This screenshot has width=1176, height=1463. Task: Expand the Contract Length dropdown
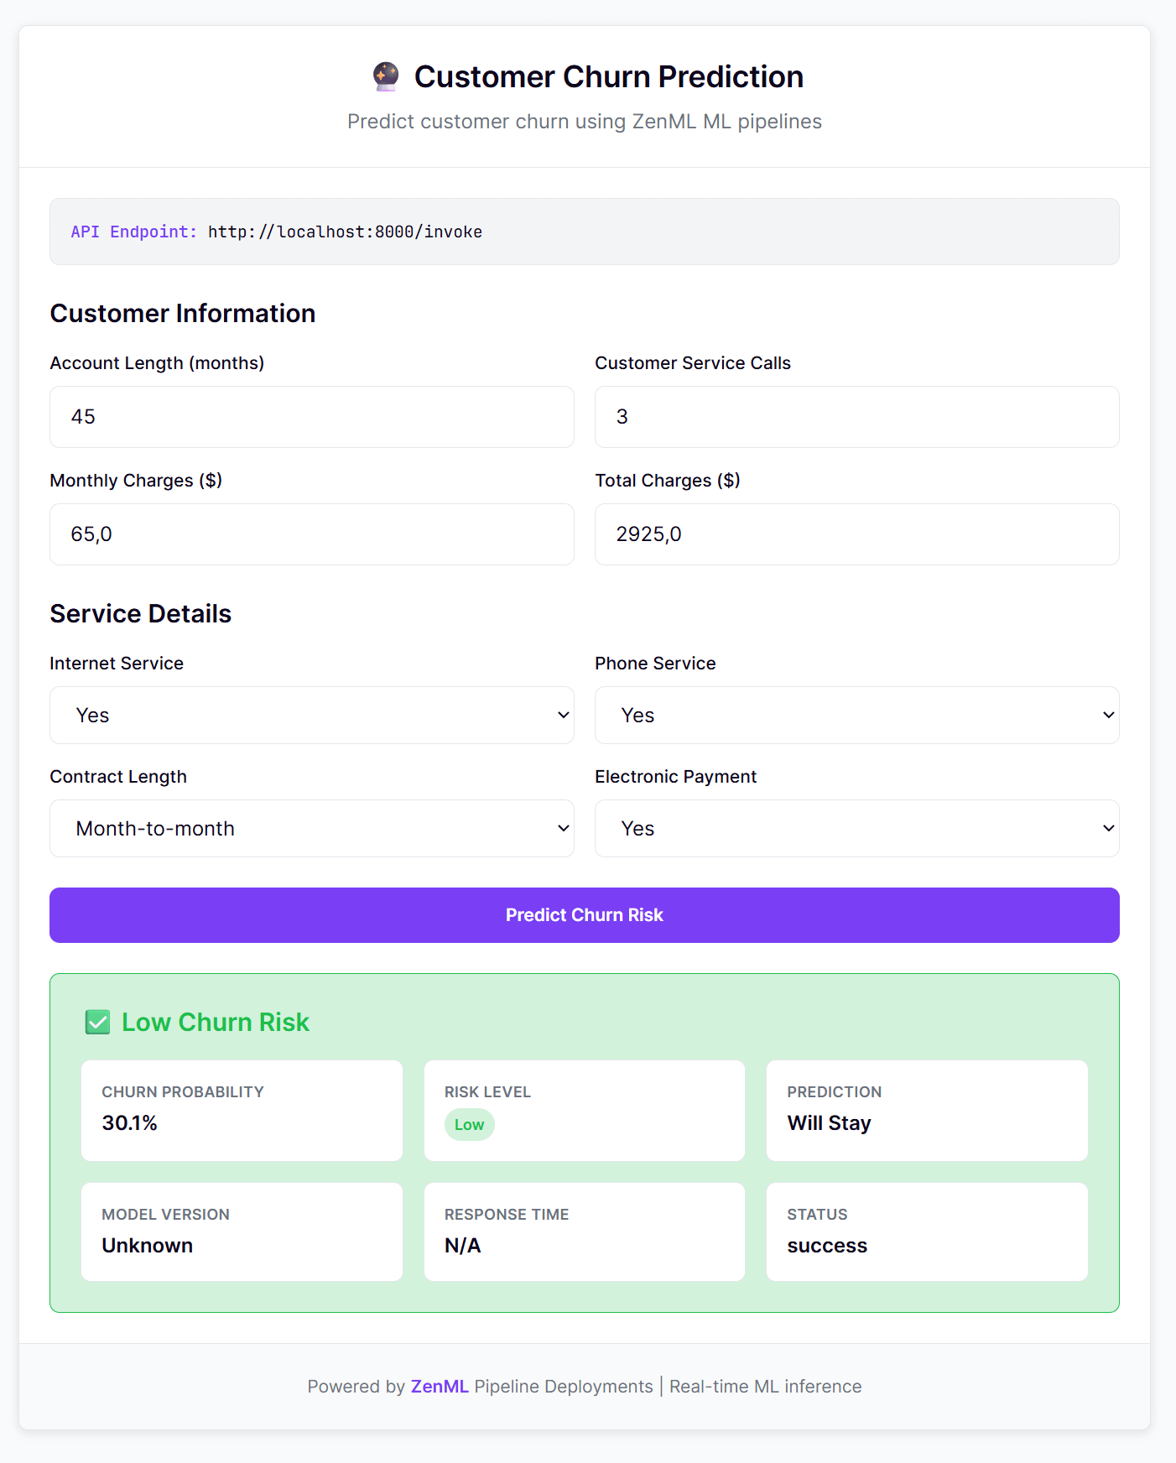(312, 828)
